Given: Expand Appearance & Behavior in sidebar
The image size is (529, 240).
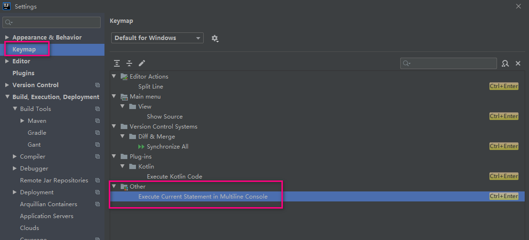Looking at the screenshot, I should click(7, 37).
